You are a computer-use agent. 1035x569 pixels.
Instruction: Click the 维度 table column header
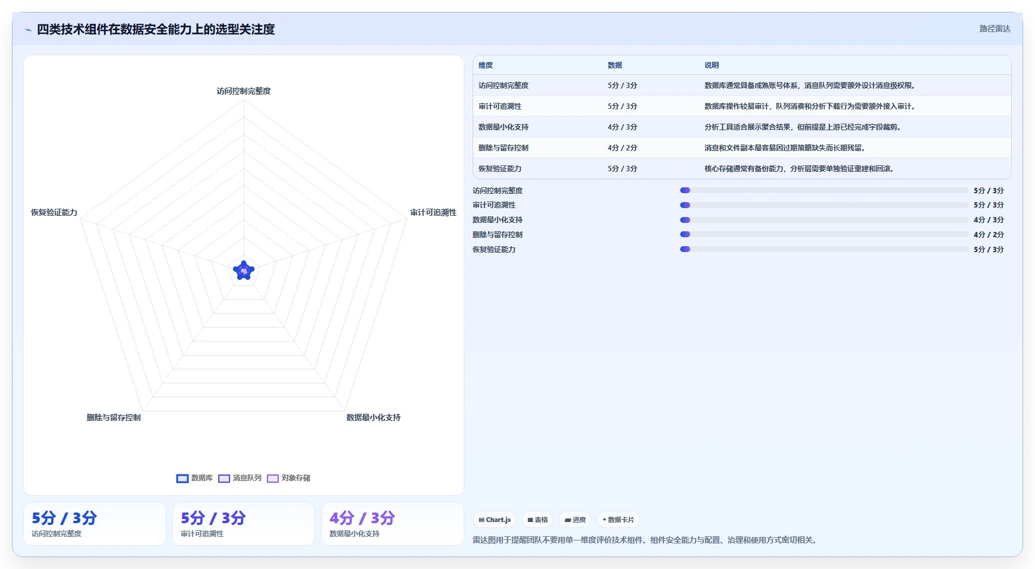coord(486,65)
